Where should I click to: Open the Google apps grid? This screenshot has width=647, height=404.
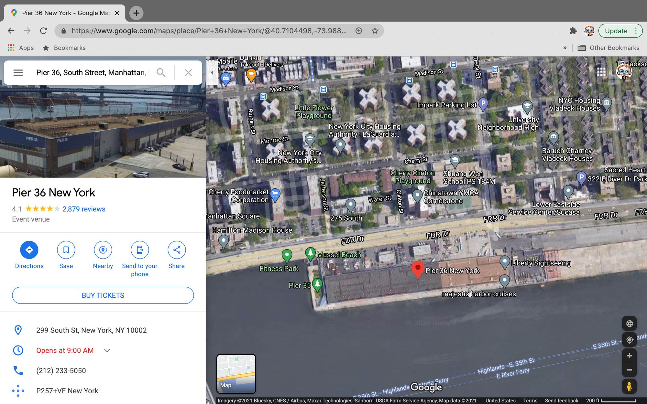(x=601, y=71)
